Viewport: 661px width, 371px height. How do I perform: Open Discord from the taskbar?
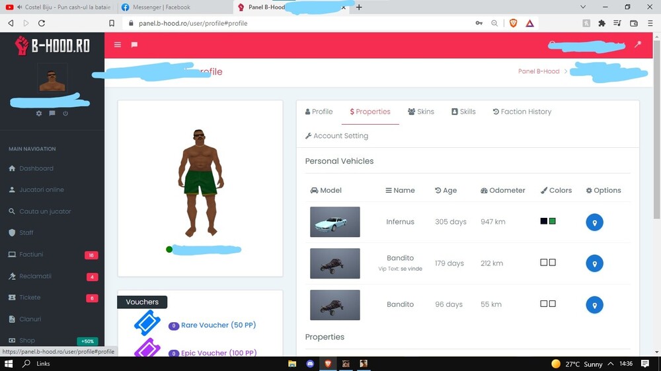pyautogui.click(x=310, y=364)
